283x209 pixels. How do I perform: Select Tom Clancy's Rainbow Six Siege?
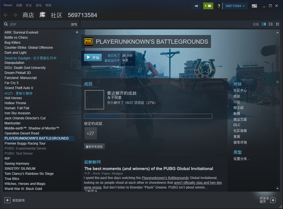click(29, 174)
